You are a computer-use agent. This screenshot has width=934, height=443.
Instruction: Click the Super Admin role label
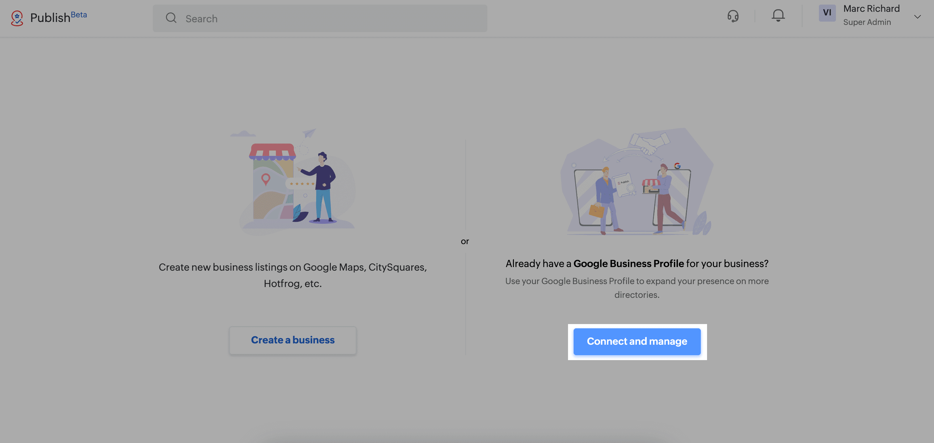point(867,22)
